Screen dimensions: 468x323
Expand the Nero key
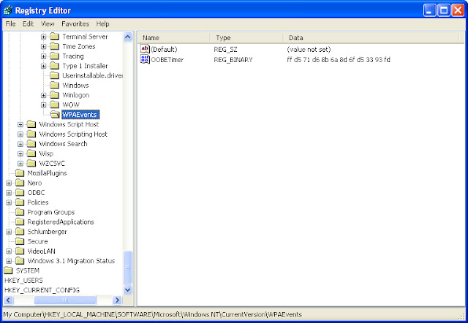point(9,183)
